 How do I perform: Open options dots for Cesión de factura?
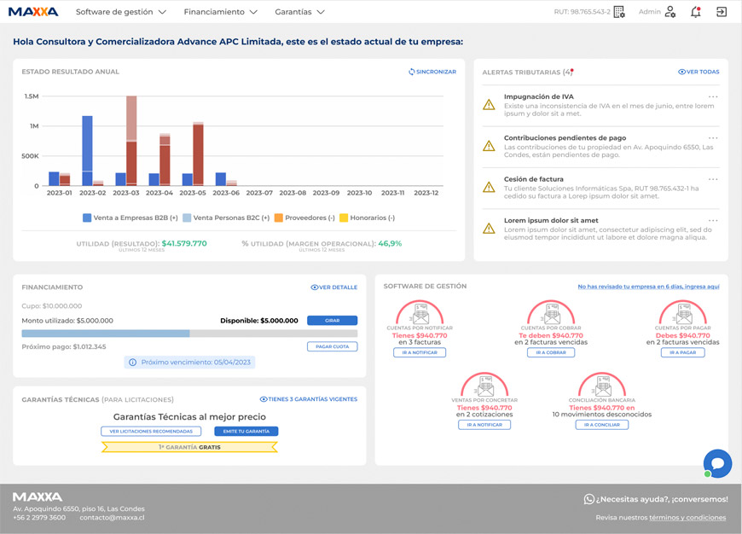click(713, 179)
